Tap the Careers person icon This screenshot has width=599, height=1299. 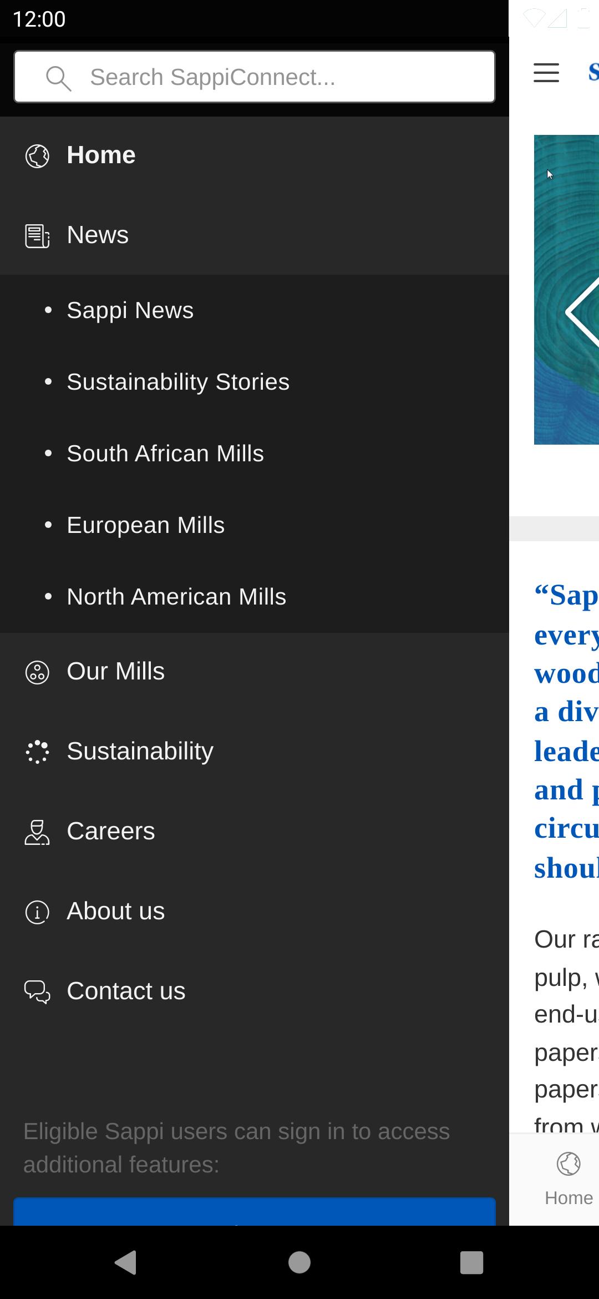coord(37,832)
